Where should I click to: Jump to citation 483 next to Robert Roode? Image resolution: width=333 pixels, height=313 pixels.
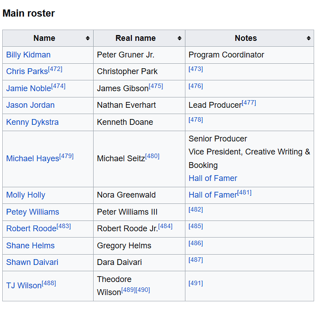coord(64,226)
